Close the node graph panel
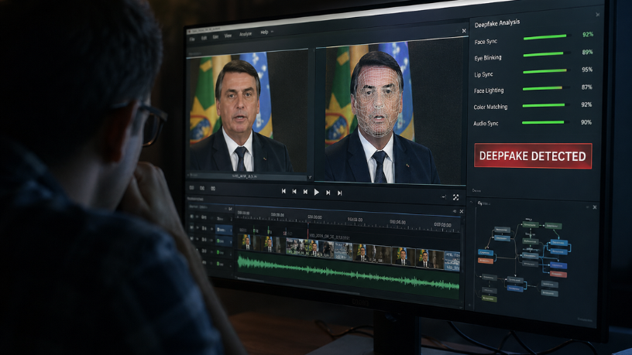 click(x=595, y=207)
